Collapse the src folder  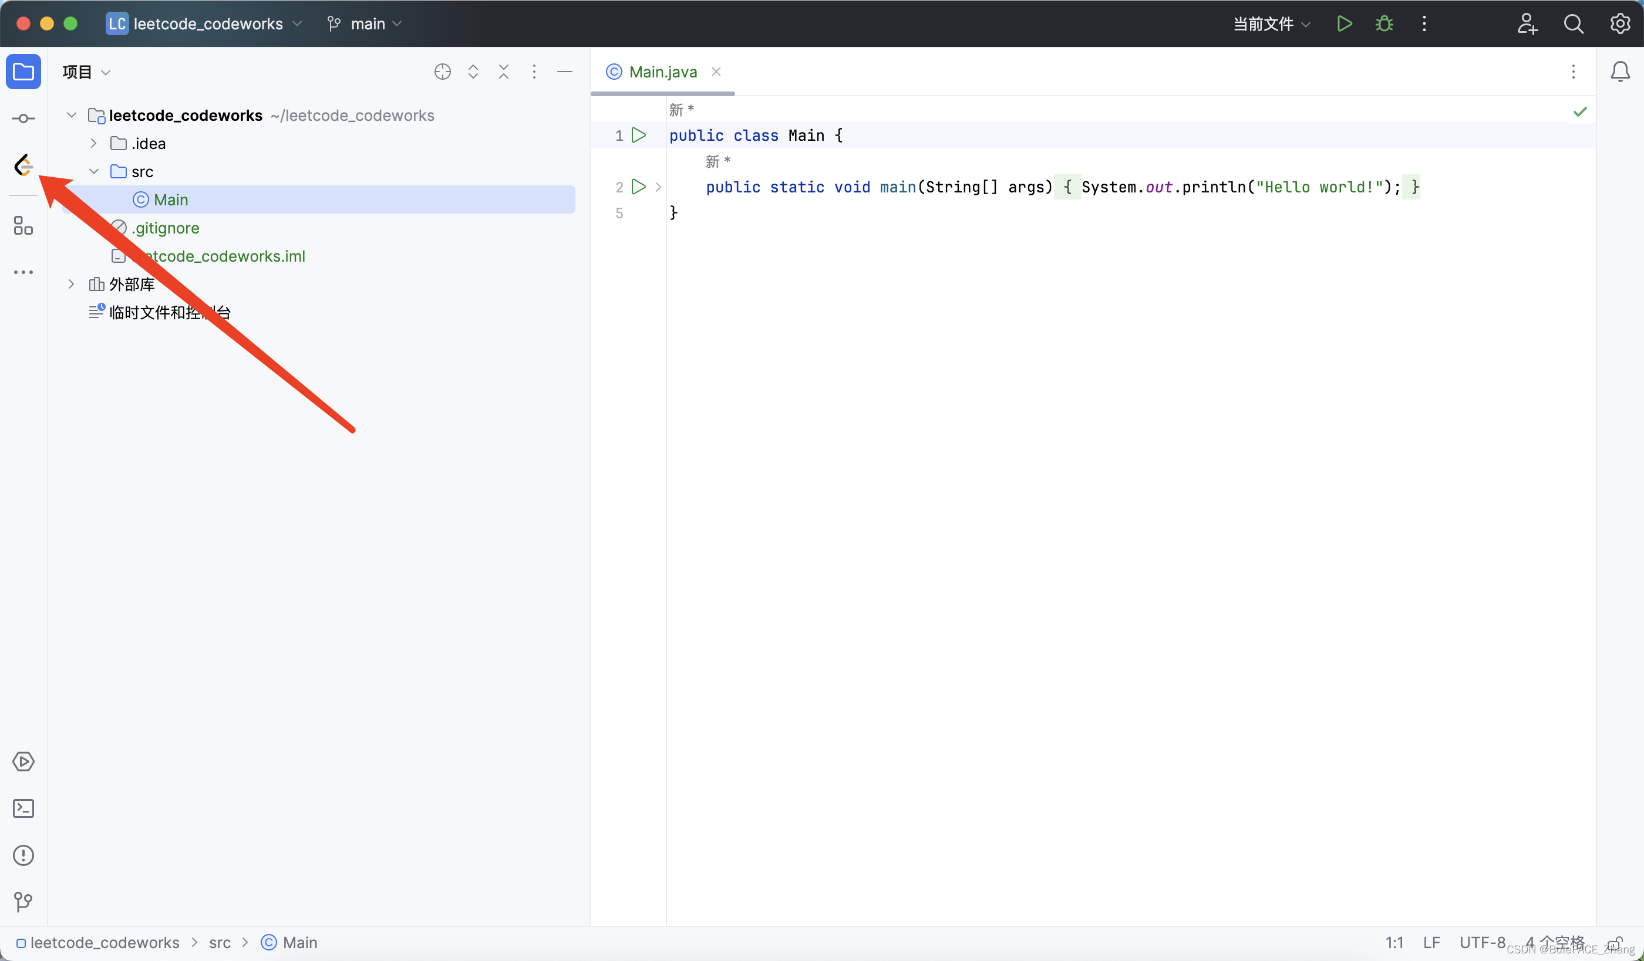tap(94, 171)
